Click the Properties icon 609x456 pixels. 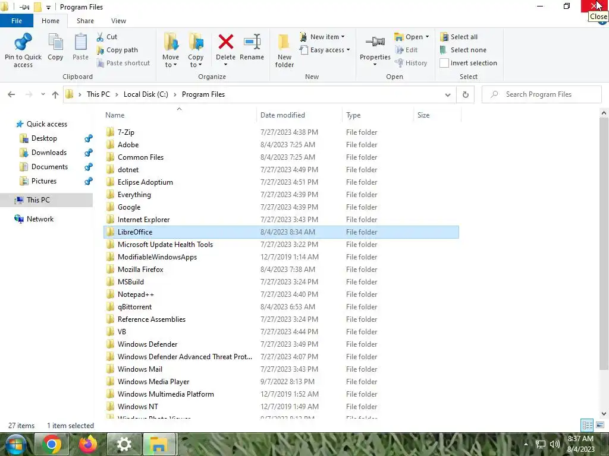375,42
